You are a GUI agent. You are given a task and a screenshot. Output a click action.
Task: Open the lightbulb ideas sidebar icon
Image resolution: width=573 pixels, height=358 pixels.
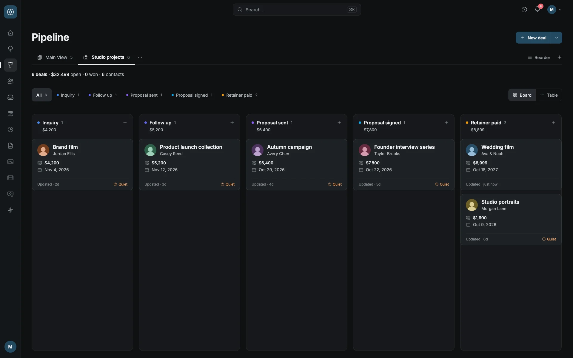10,49
